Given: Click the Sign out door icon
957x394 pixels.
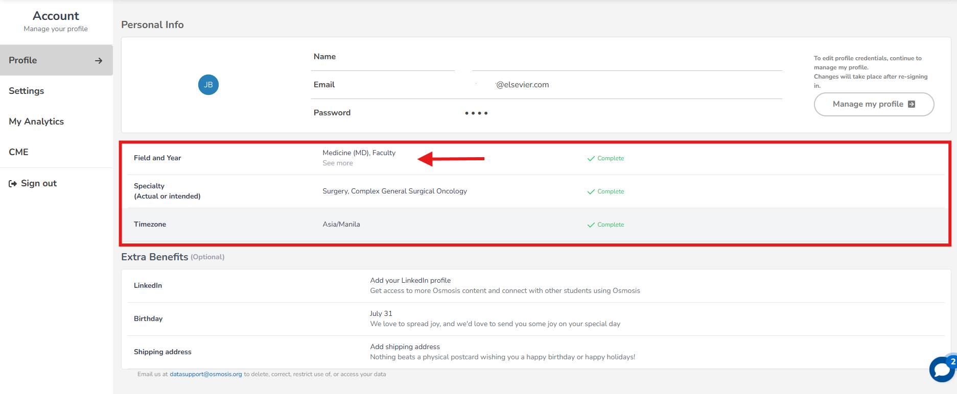Looking at the screenshot, I should [x=13, y=184].
